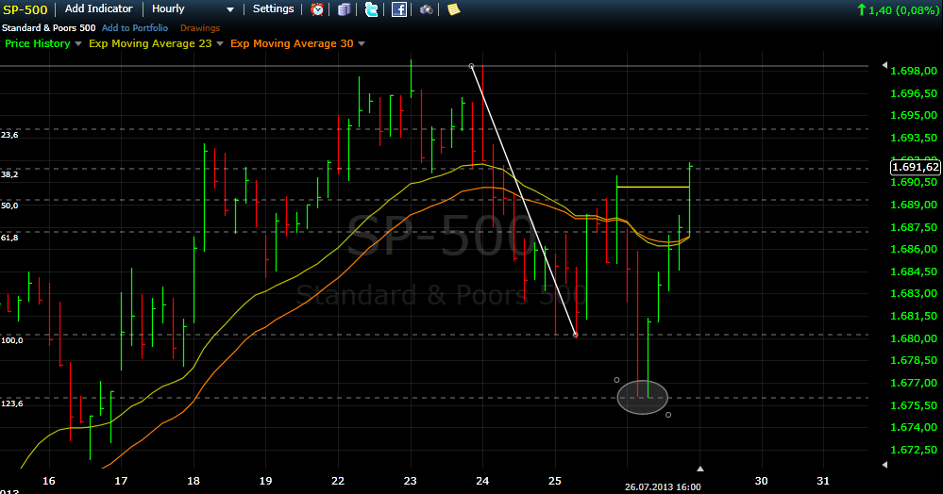This screenshot has height=494, width=943.
Task: Click the alarm clock alert icon
Action: point(317,9)
